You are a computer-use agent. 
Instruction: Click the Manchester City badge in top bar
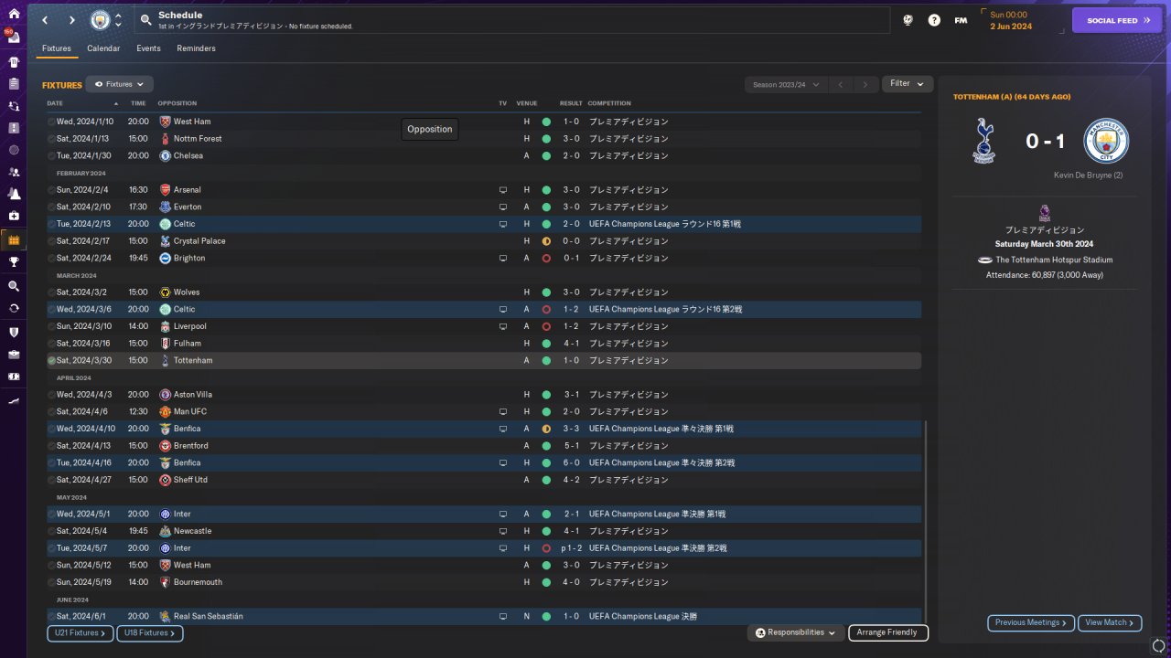click(100, 20)
